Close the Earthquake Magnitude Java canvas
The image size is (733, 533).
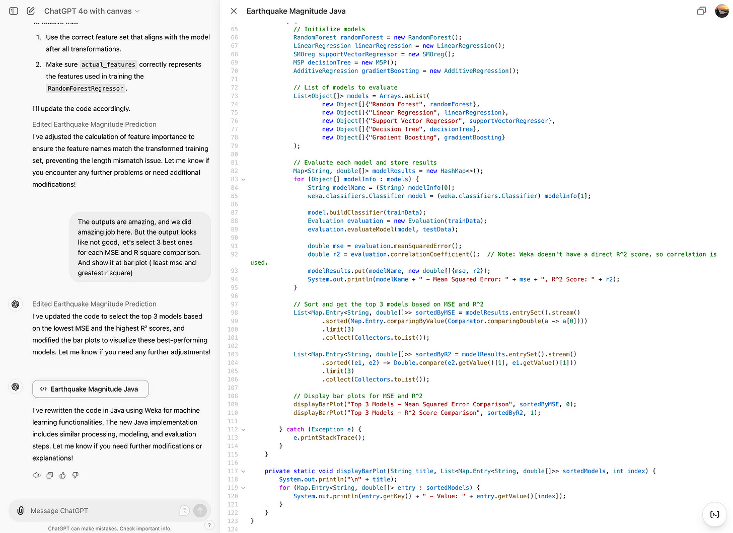pyautogui.click(x=234, y=11)
